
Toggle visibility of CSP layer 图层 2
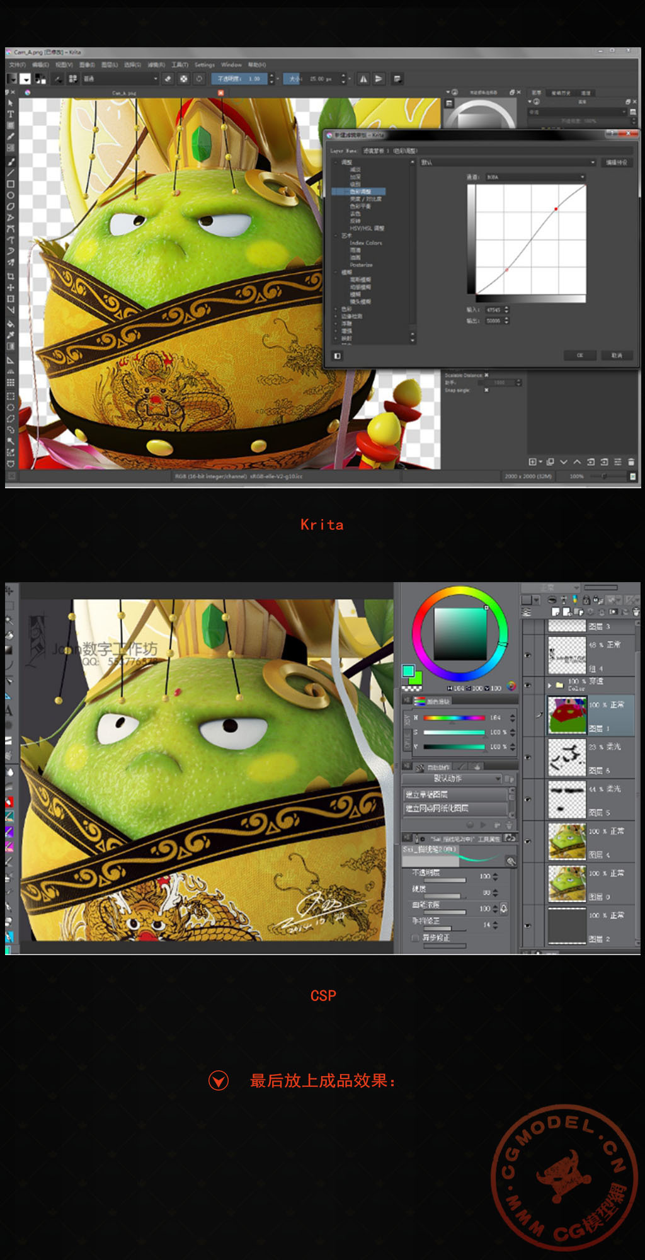(527, 926)
